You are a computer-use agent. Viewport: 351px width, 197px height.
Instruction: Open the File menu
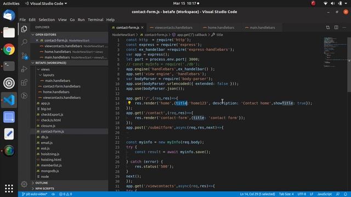click(22, 20)
